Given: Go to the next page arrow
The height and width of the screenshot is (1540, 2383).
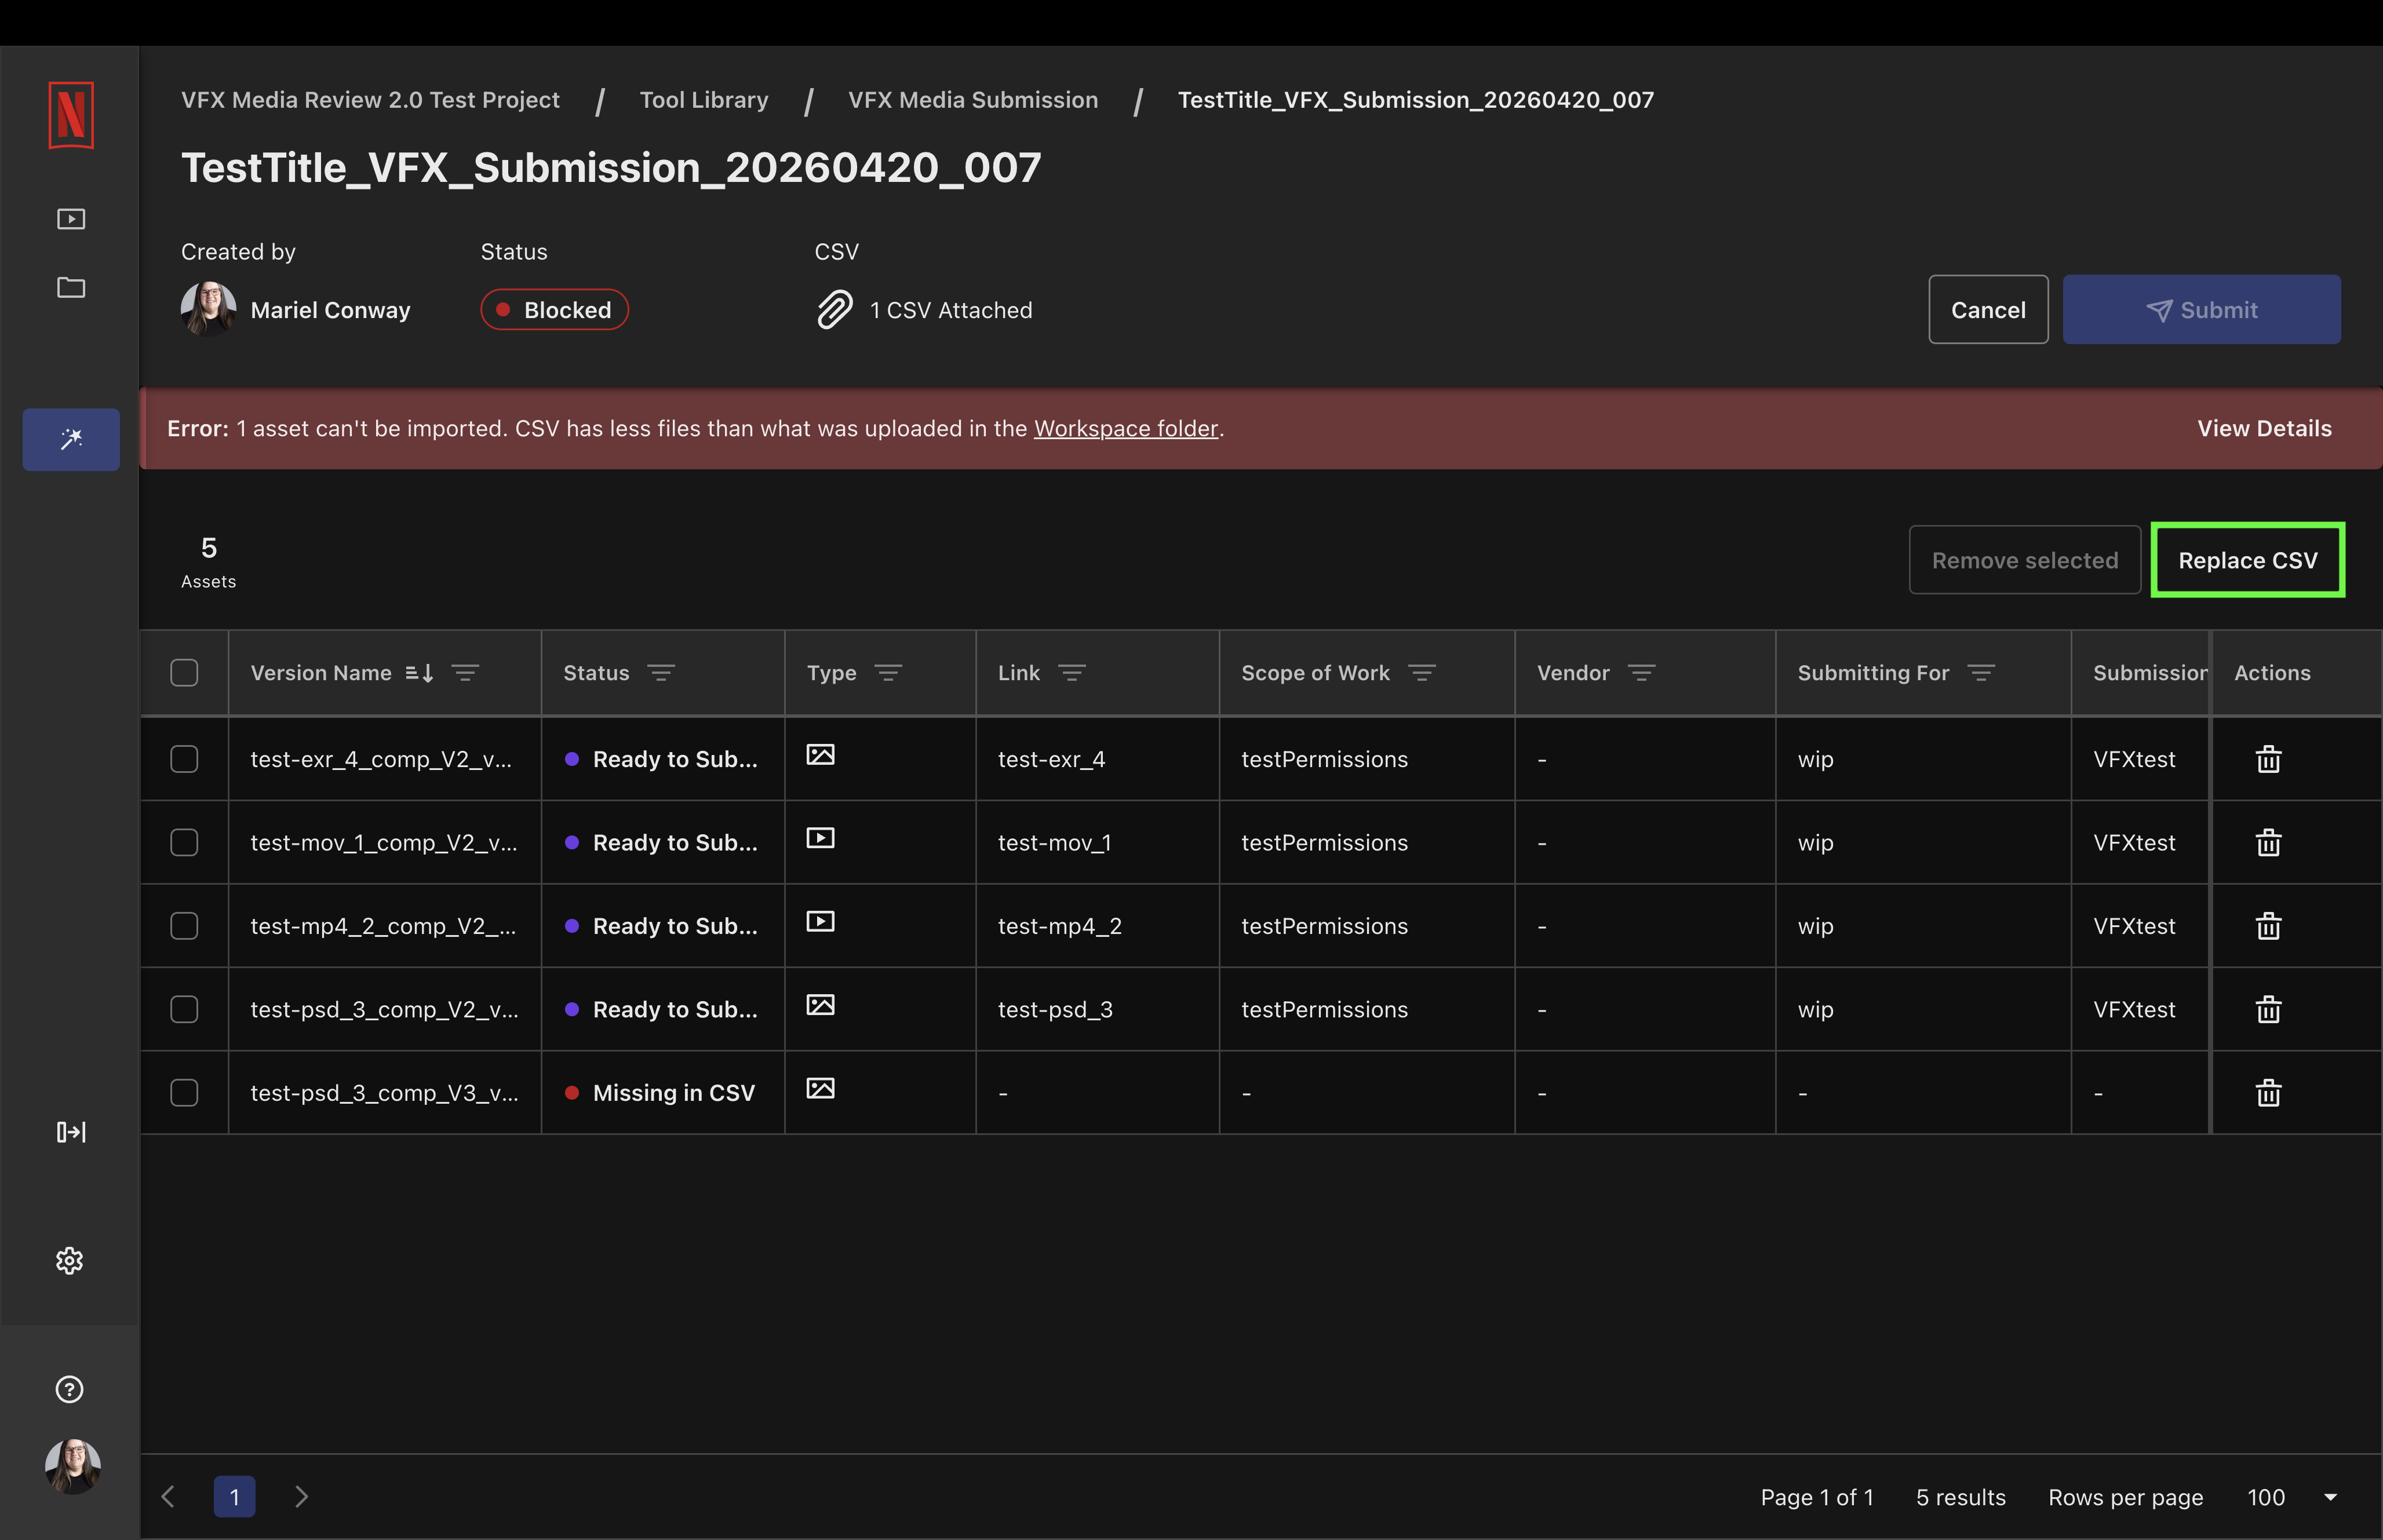Looking at the screenshot, I should coord(301,1497).
